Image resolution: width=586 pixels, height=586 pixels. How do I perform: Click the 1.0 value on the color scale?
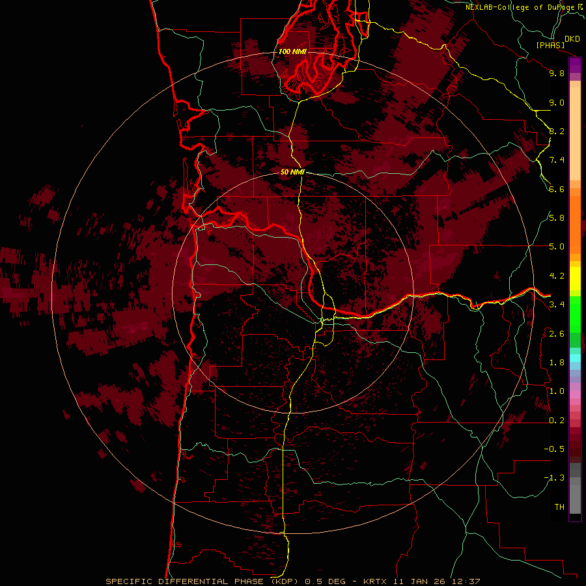click(x=557, y=391)
